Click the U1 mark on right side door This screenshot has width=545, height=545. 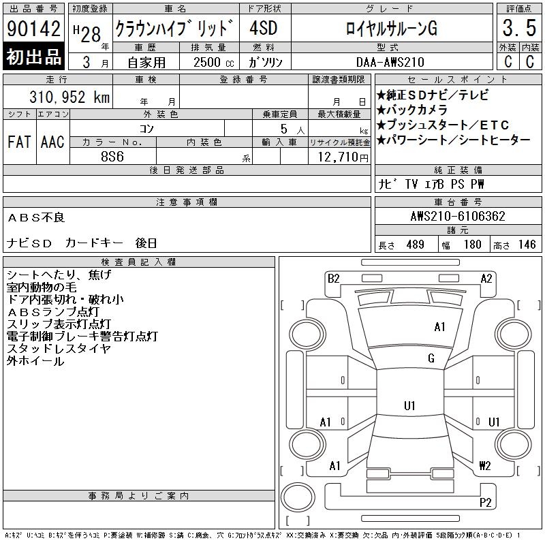point(495,422)
